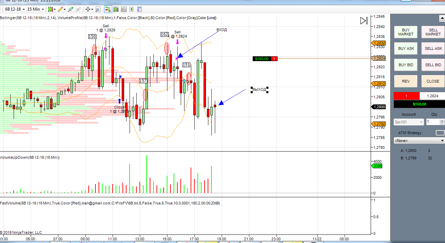Click the 1,2824 average price box

pos(432,96)
